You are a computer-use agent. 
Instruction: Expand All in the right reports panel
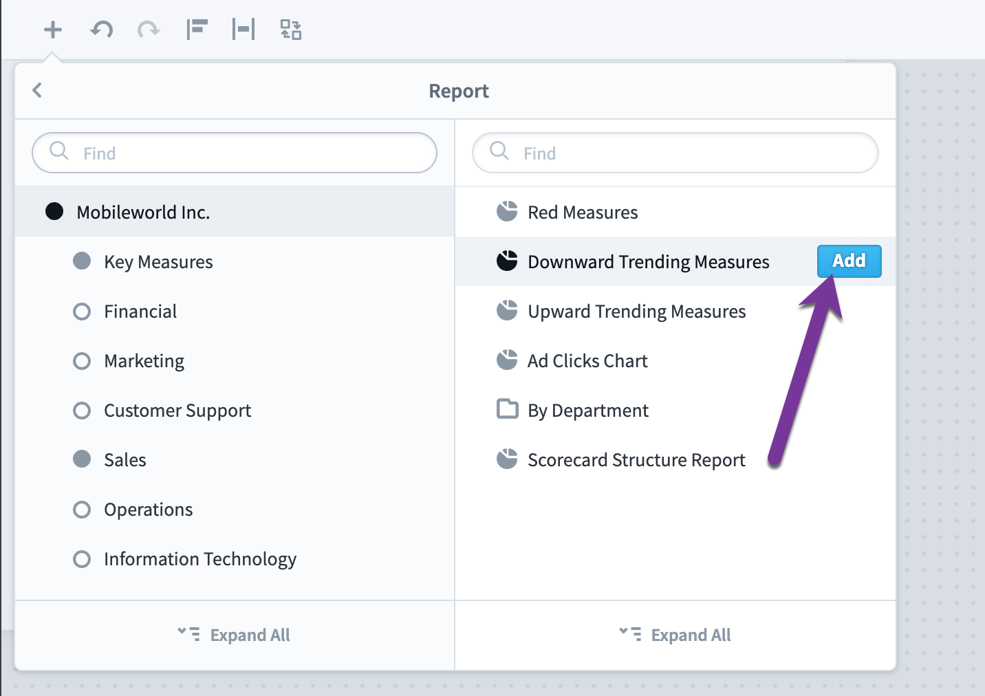tap(675, 635)
